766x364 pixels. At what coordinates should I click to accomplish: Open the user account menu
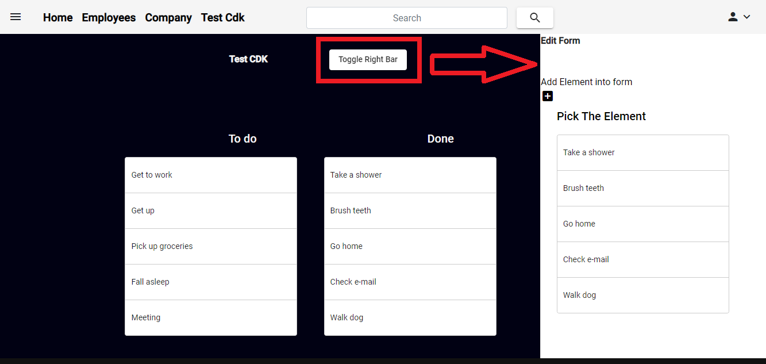pos(739,17)
